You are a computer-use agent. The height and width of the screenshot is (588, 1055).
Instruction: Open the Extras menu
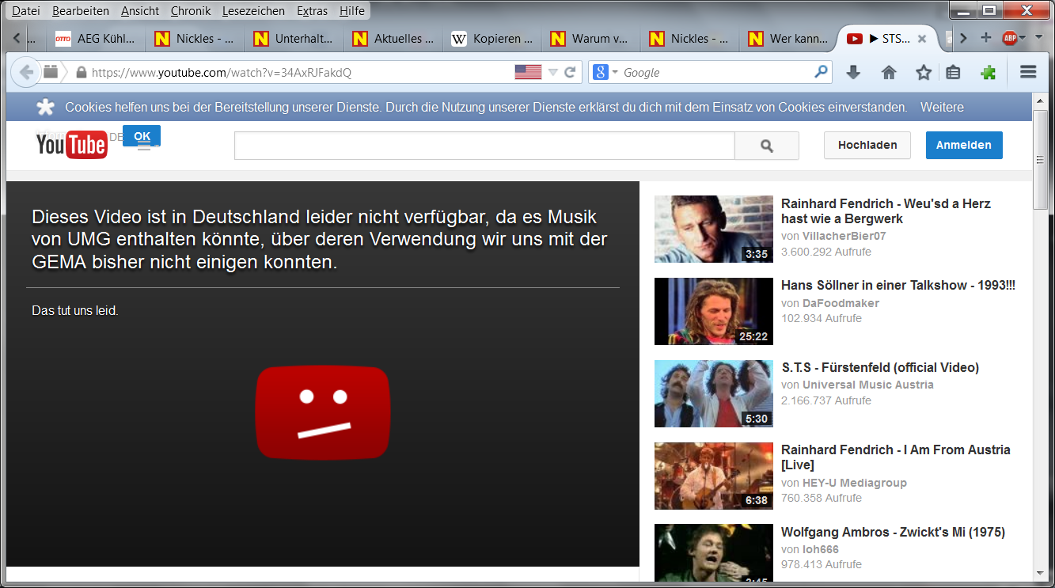(x=313, y=11)
